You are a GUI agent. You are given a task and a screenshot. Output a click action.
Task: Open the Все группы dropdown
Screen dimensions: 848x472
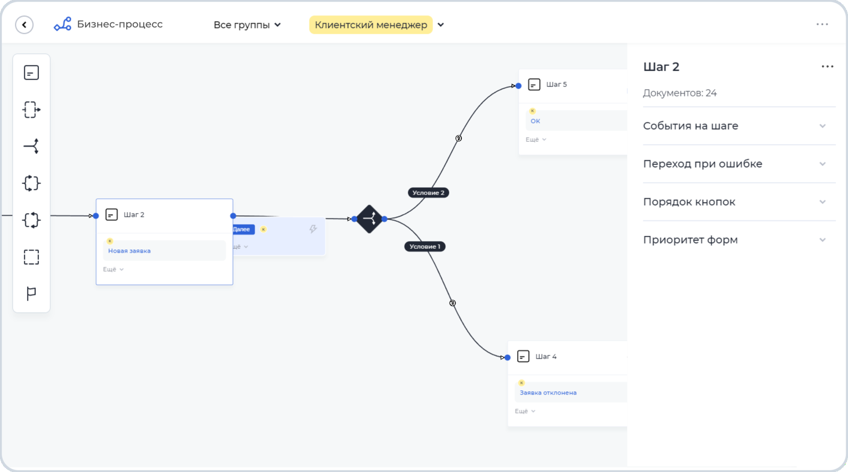coord(247,25)
